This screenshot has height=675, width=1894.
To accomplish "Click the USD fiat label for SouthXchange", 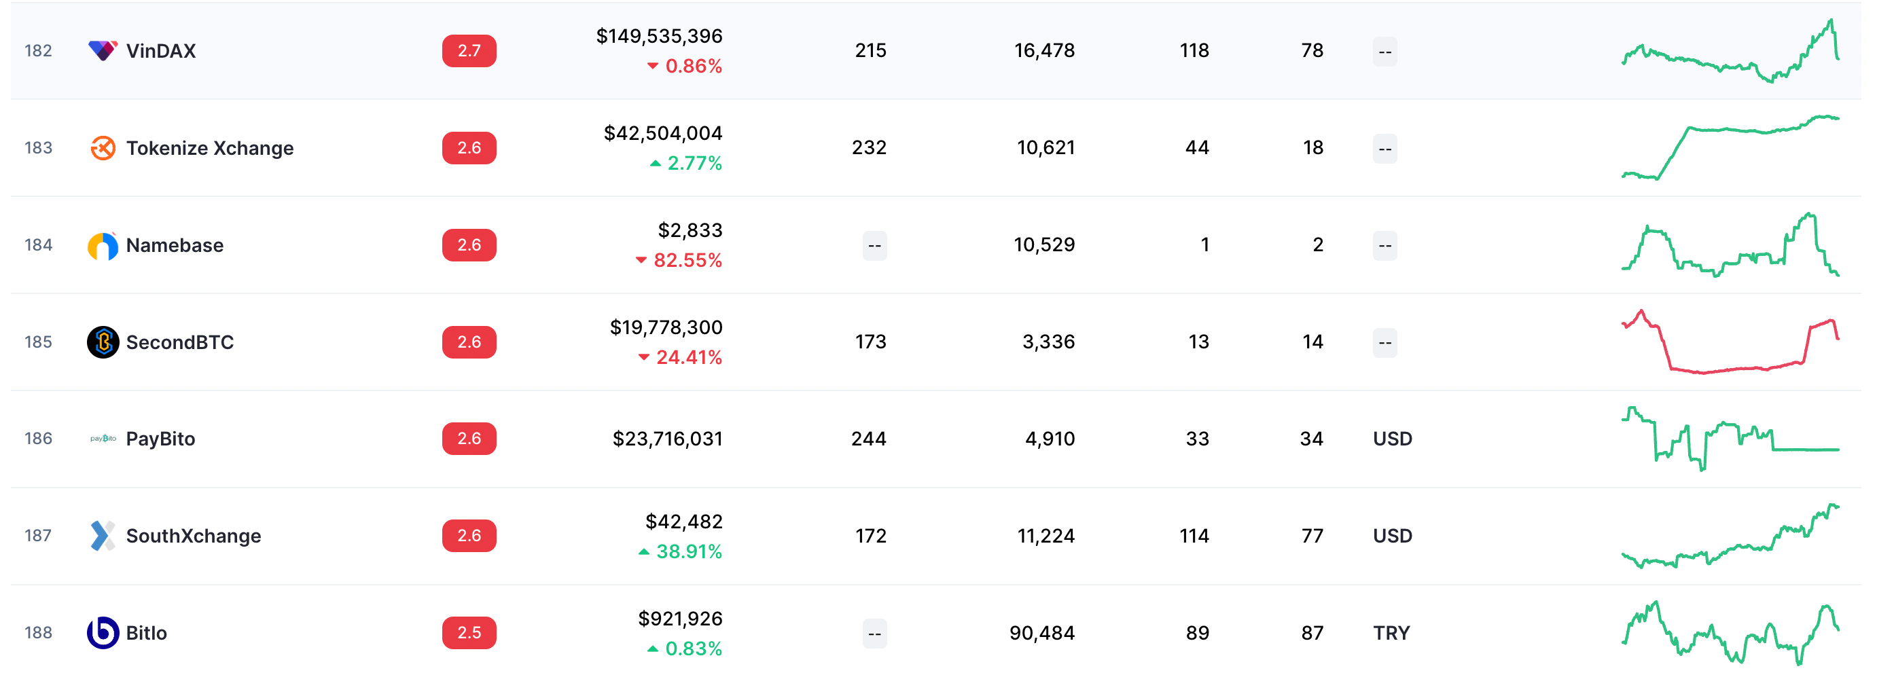I will point(1393,536).
